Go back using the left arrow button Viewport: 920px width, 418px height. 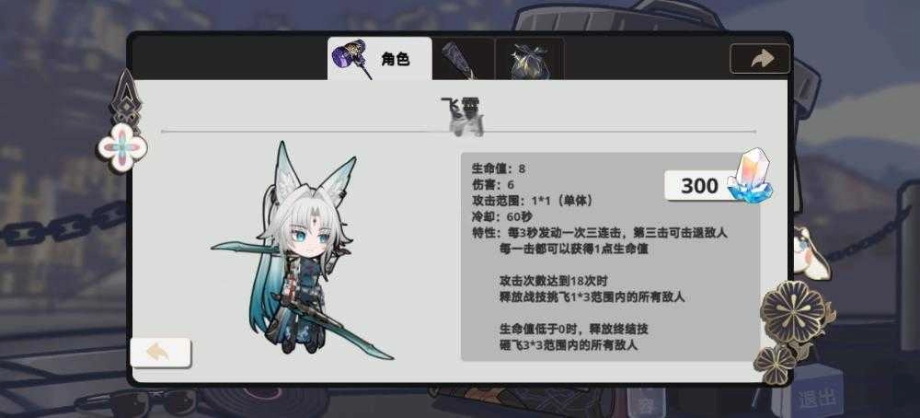pyautogui.click(x=160, y=353)
